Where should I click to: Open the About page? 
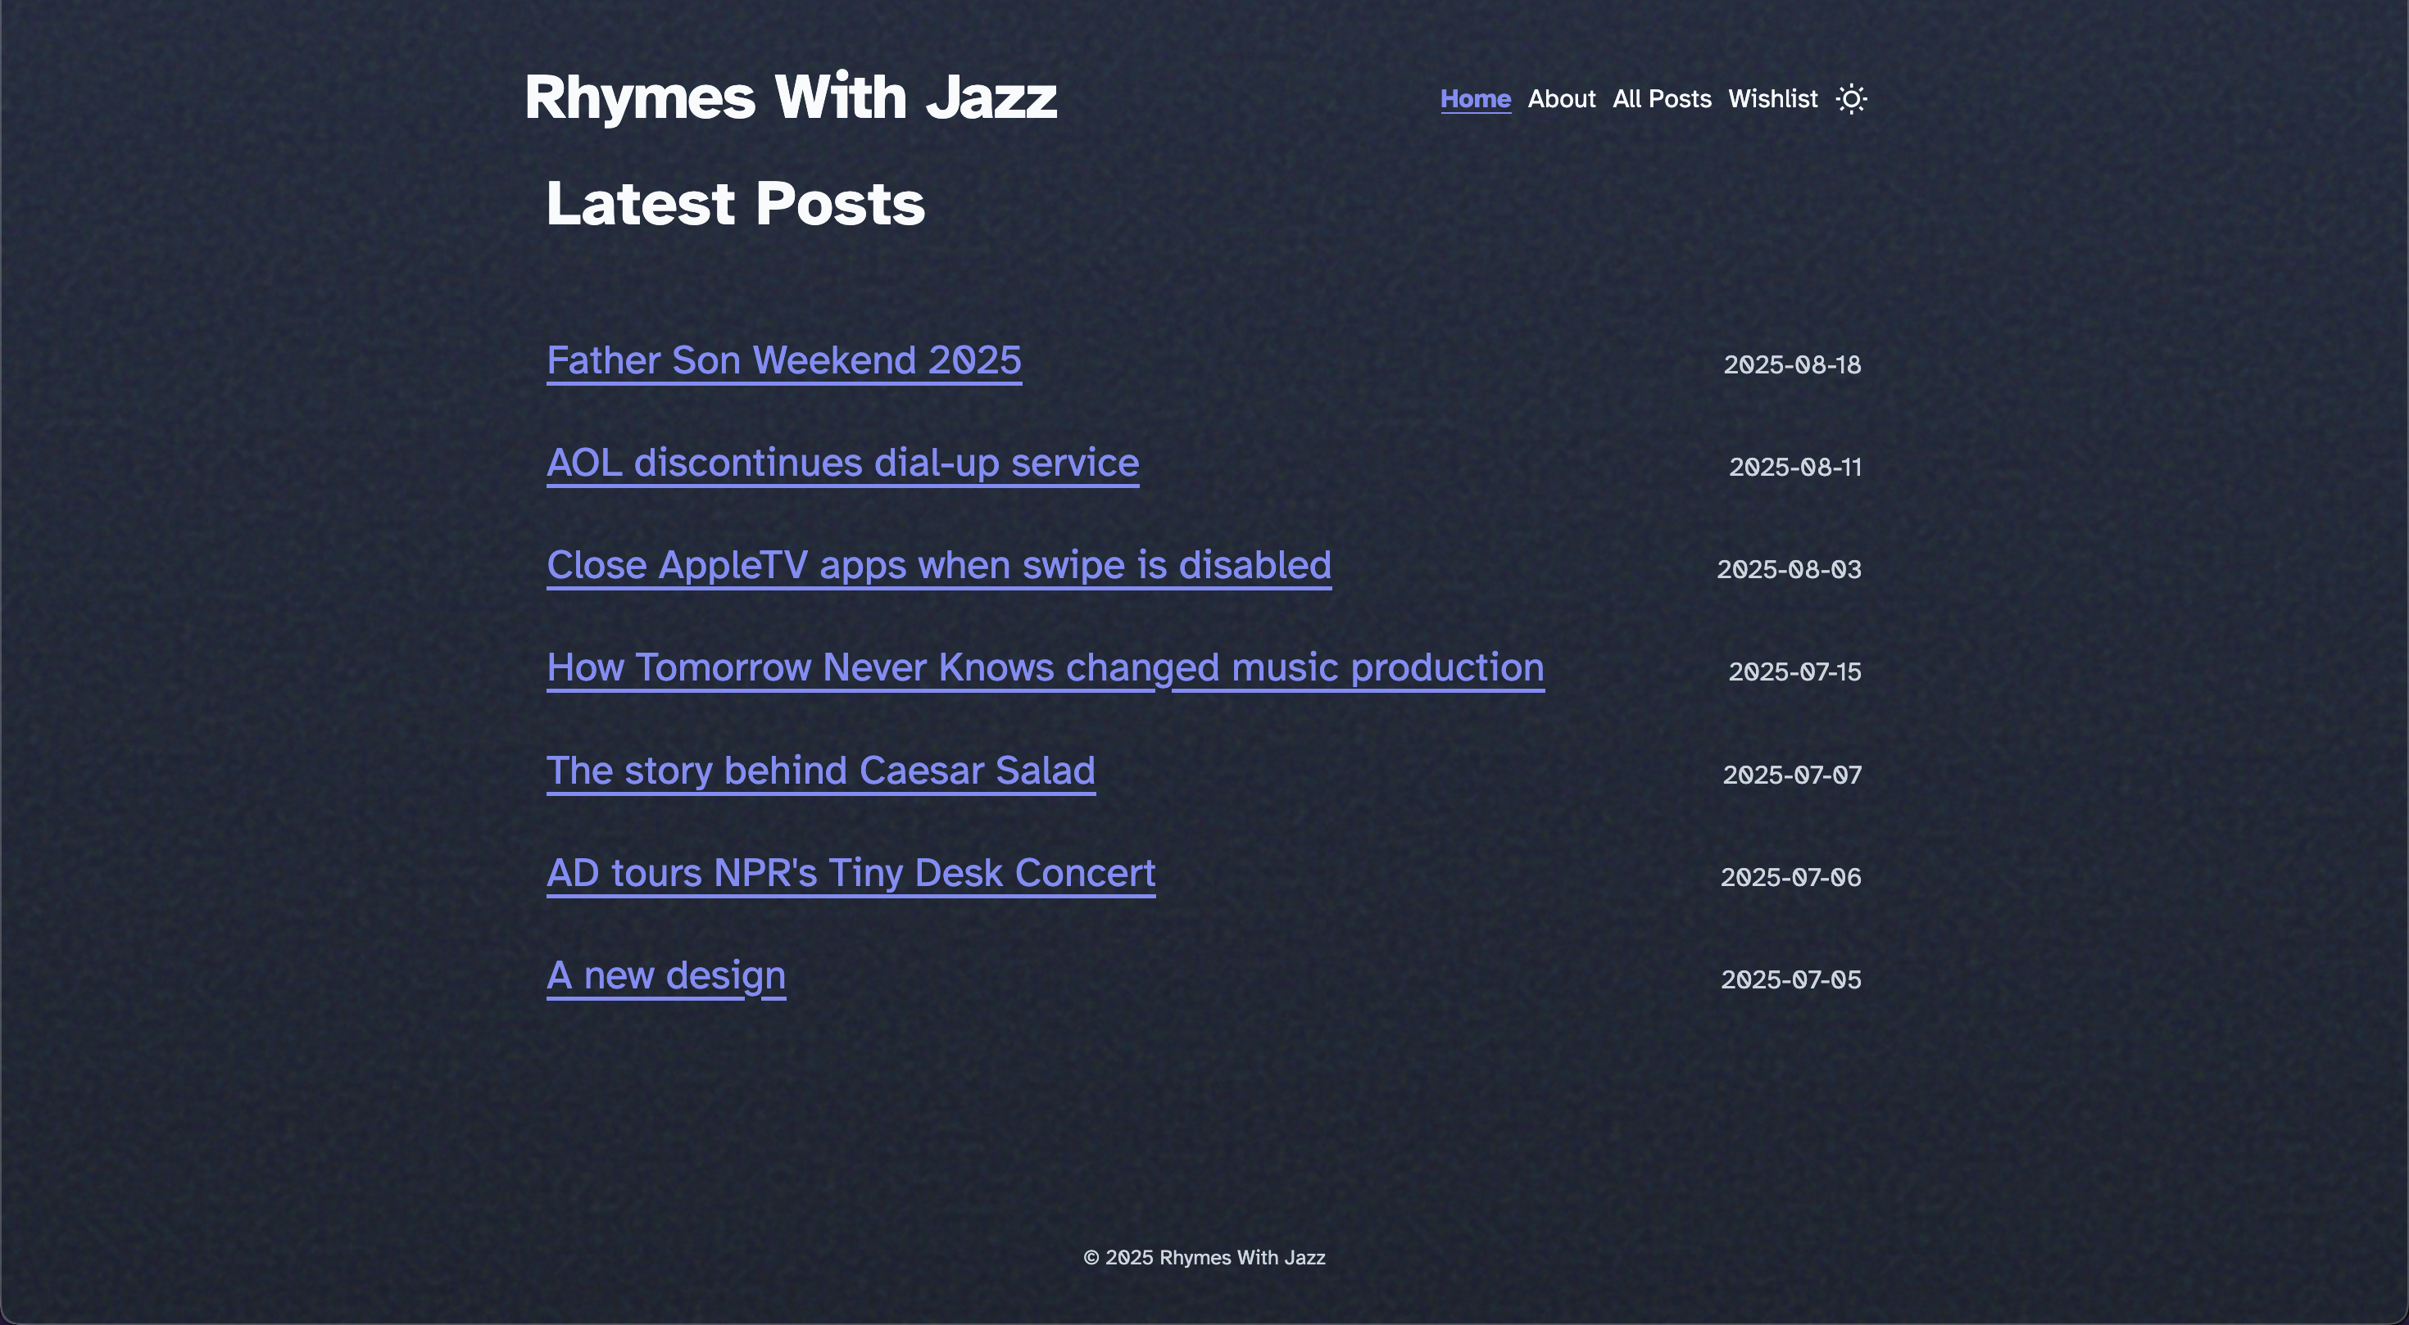[1561, 99]
